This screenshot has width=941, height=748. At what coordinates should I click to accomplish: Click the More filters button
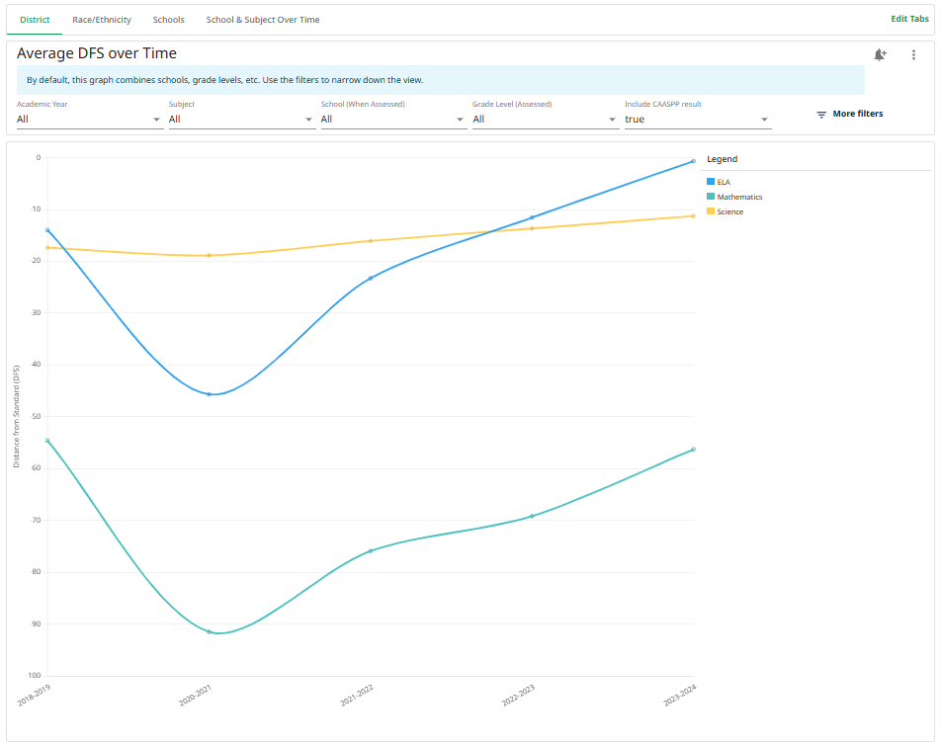(850, 114)
